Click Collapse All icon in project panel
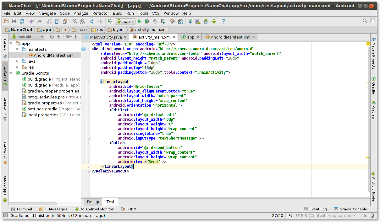 58,37
